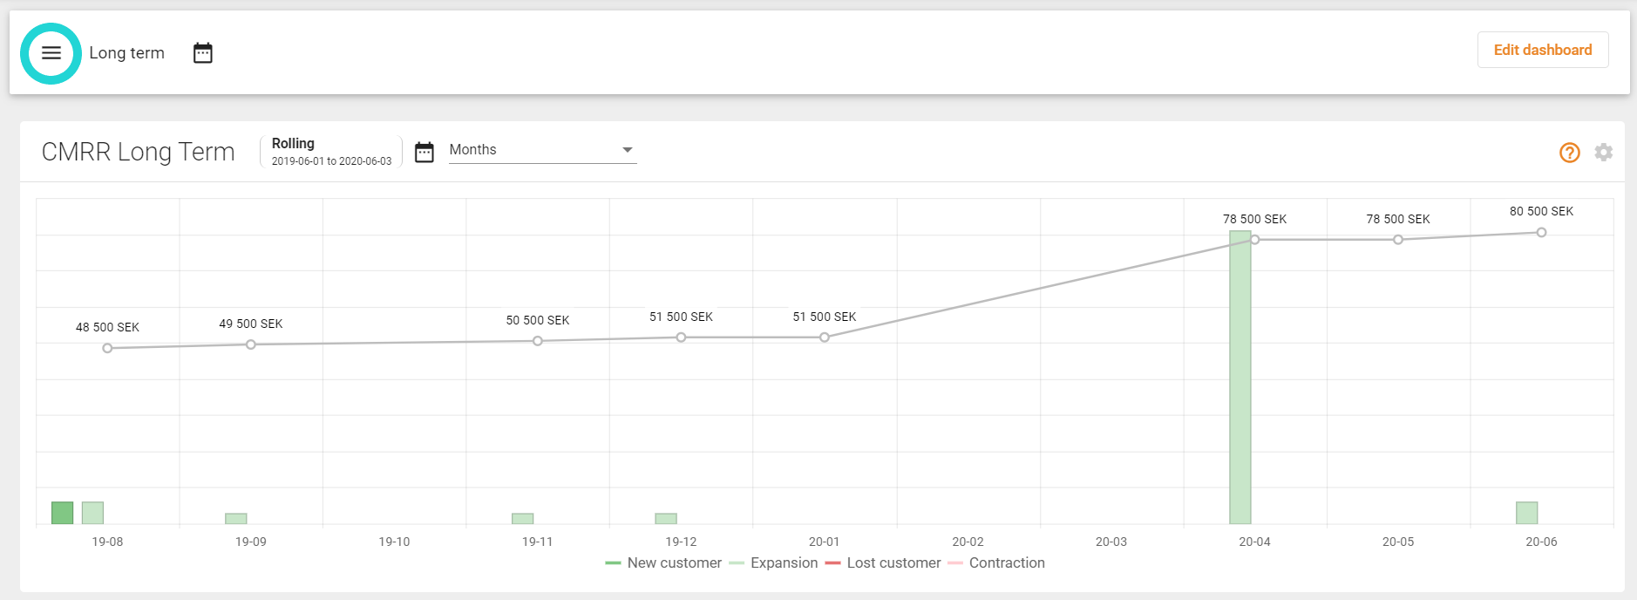Click the 51 500 SEK label above 19-12
This screenshot has height=600, width=1637.
681,317
